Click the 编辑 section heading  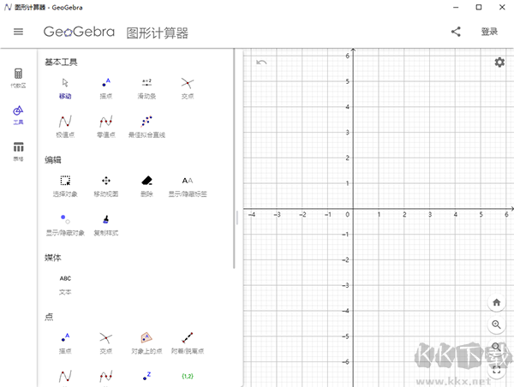(x=53, y=160)
